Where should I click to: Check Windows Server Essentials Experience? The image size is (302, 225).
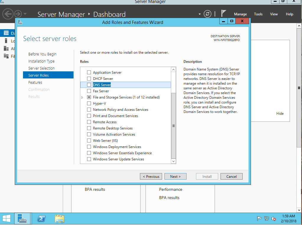(89, 153)
